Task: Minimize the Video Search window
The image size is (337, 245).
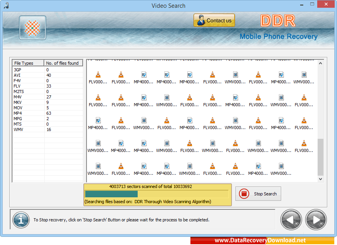Action: coord(302,5)
